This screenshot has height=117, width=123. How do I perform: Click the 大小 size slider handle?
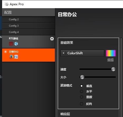click(82, 77)
